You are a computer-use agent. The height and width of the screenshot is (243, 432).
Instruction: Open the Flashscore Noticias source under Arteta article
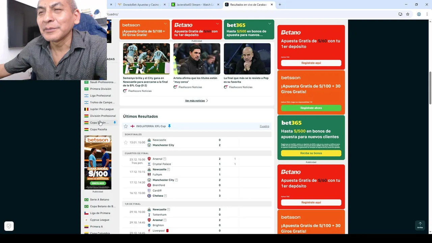190,87
